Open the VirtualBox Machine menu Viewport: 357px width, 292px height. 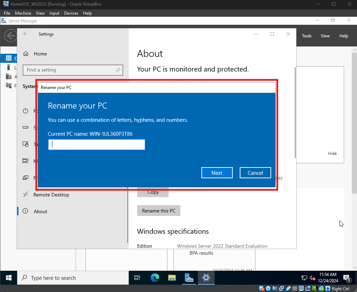click(x=23, y=13)
